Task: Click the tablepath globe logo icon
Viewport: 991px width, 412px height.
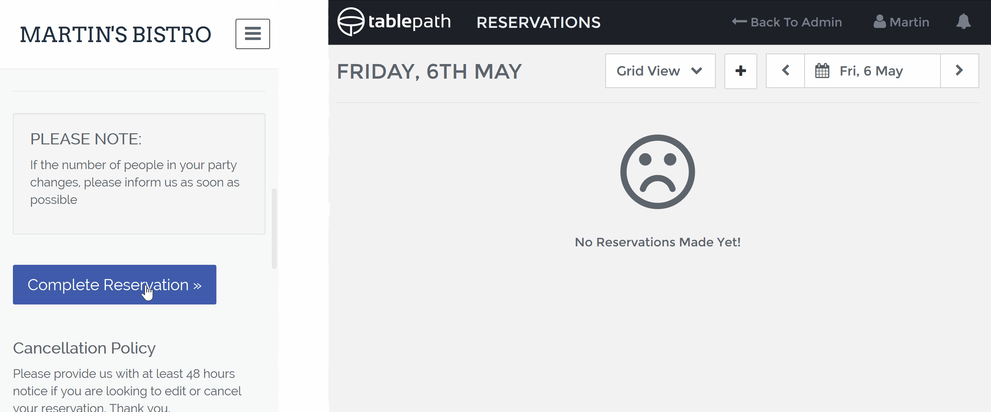Action: [351, 22]
